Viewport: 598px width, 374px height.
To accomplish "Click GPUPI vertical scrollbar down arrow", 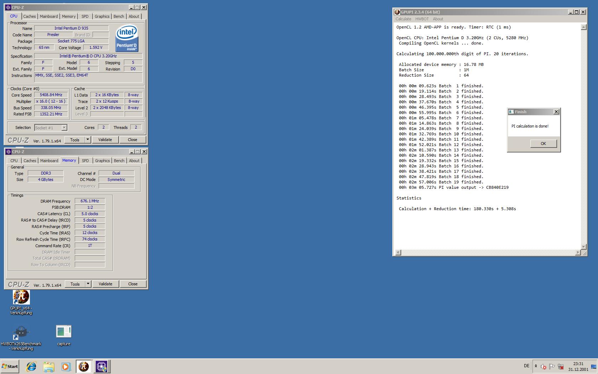I will (583, 247).
